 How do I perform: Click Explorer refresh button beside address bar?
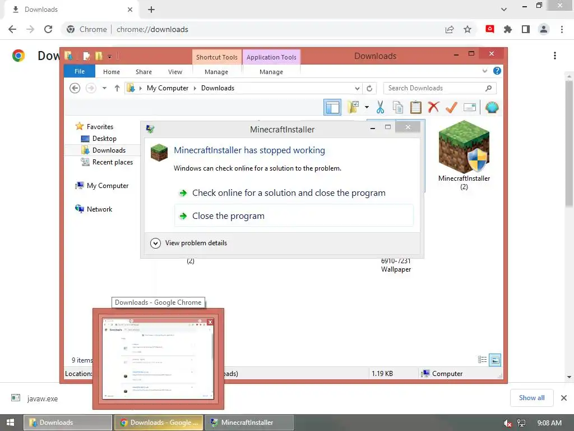(x=369, y=88)
